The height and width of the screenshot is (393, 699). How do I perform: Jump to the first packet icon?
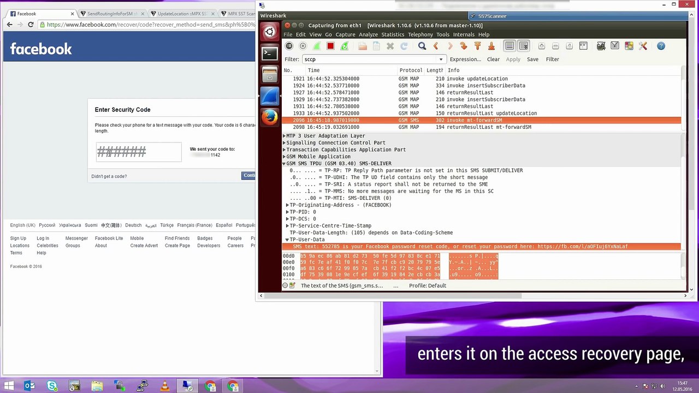477,46
